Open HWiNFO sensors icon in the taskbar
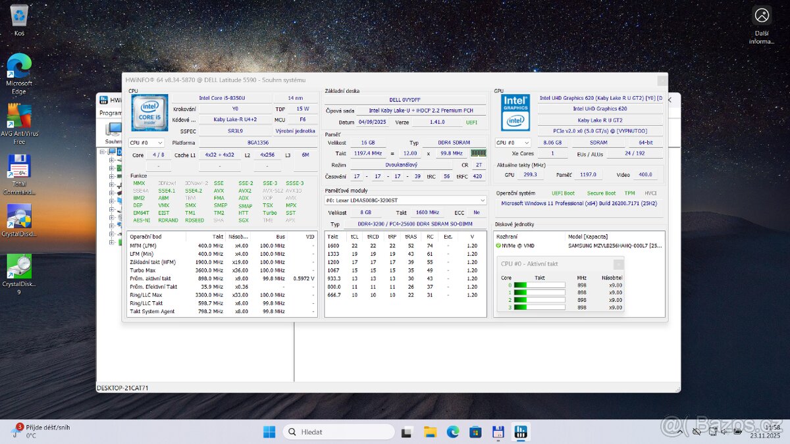Image resolution: width=790 pixels, height=444 pixels. 521,432
